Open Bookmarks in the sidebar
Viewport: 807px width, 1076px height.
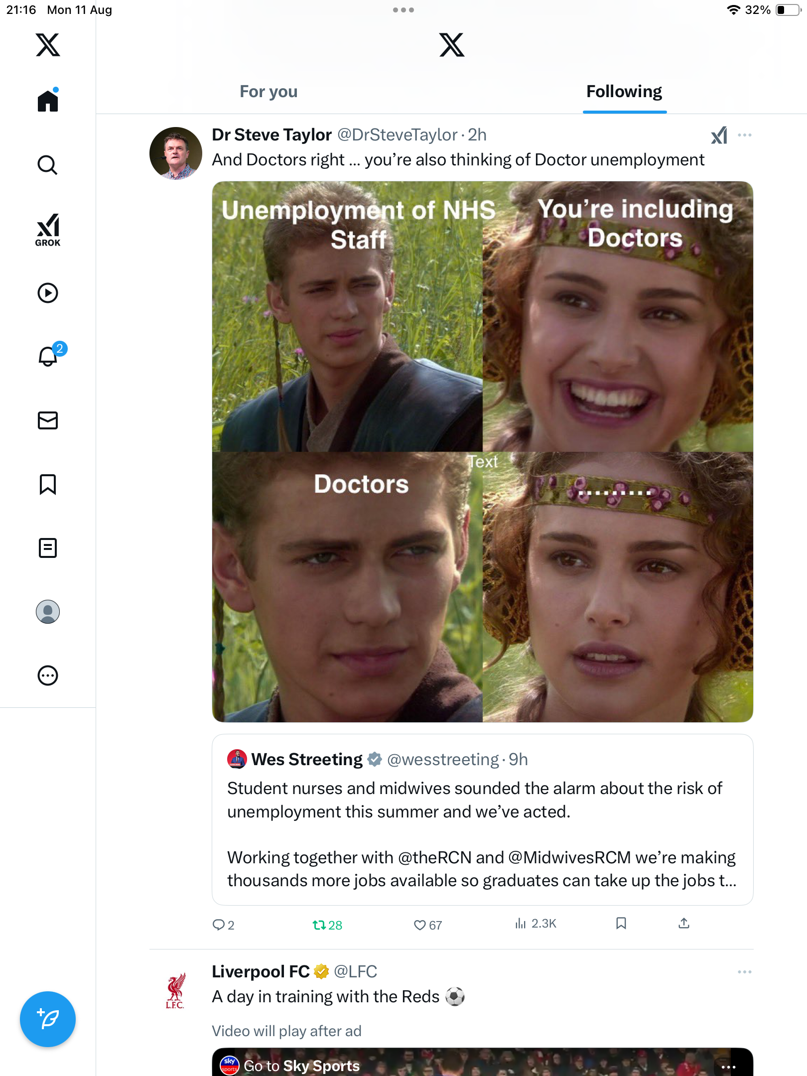(x=48, y=484)
